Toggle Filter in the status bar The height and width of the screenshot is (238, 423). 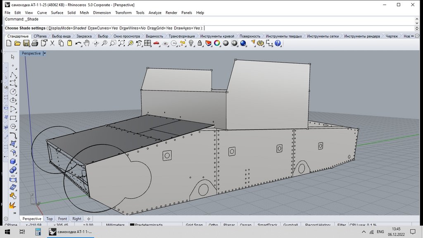tap(342, 224)
